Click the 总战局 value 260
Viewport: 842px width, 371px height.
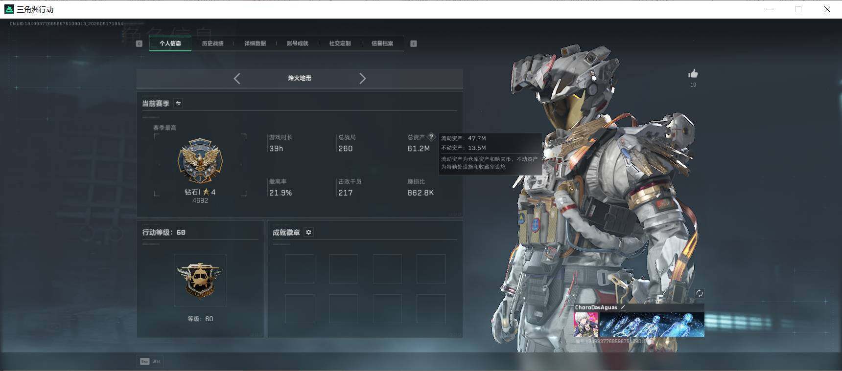(345, 149)
